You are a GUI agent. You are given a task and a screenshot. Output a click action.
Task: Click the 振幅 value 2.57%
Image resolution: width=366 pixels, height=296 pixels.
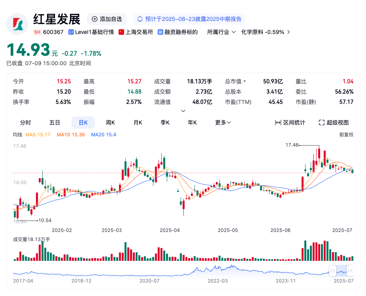click(134, 102)
